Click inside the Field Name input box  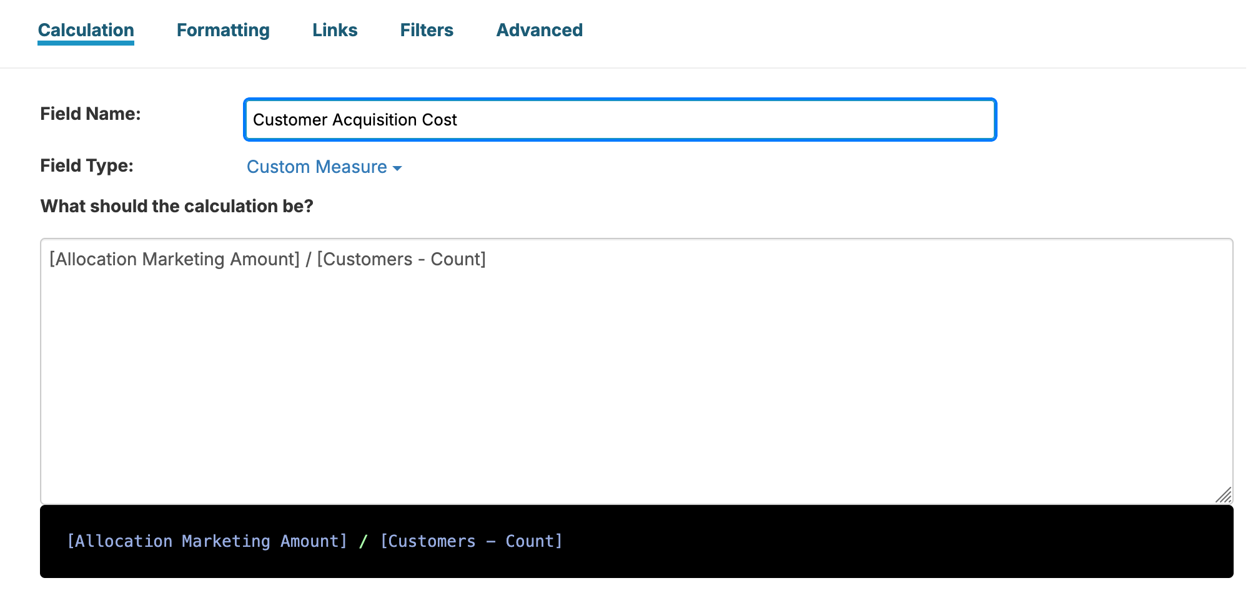[x=620, y=119]
